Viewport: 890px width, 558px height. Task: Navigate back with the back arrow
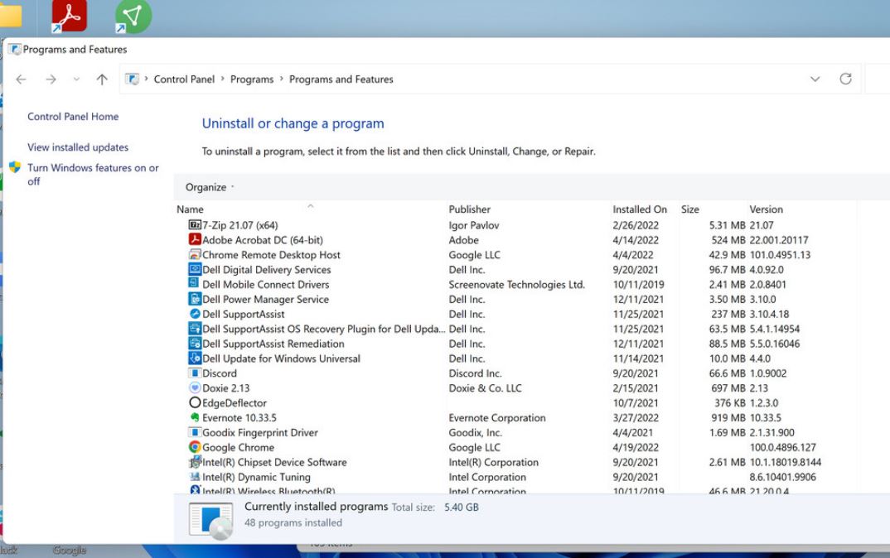[x=22, y=79]
